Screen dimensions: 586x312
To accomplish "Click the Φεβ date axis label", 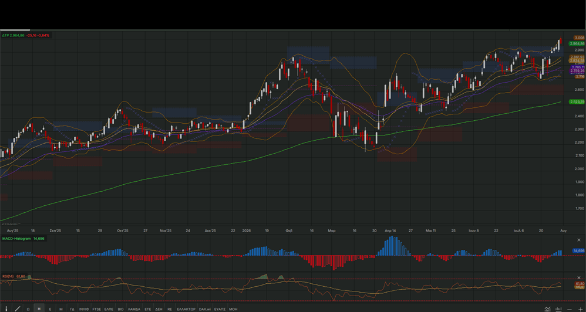I will (x=289, y=230).
